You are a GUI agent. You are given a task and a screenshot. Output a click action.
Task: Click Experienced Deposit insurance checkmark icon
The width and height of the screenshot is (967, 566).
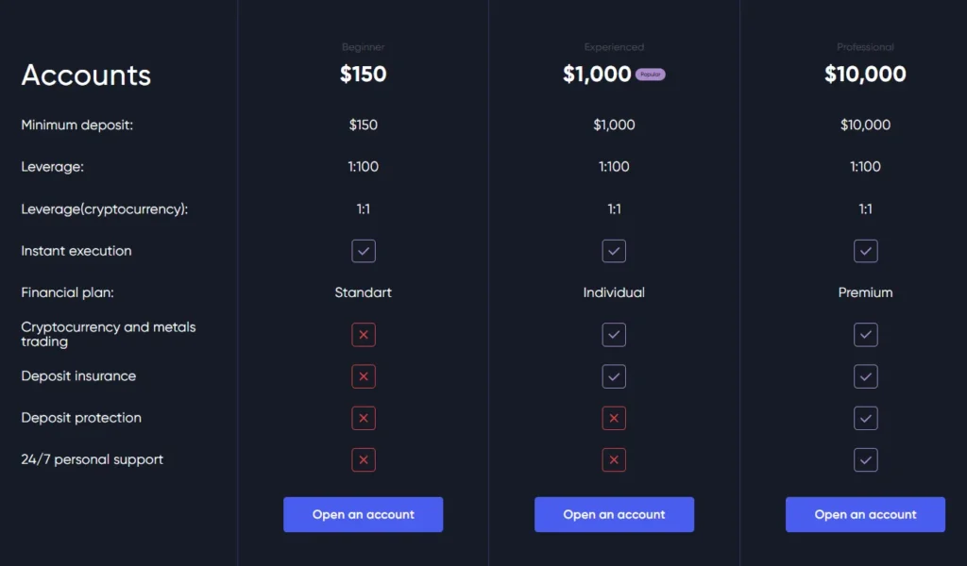coord(614,376)
